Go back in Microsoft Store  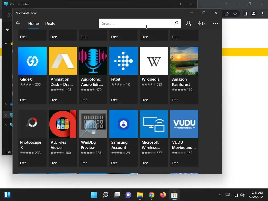pos(18,23)
